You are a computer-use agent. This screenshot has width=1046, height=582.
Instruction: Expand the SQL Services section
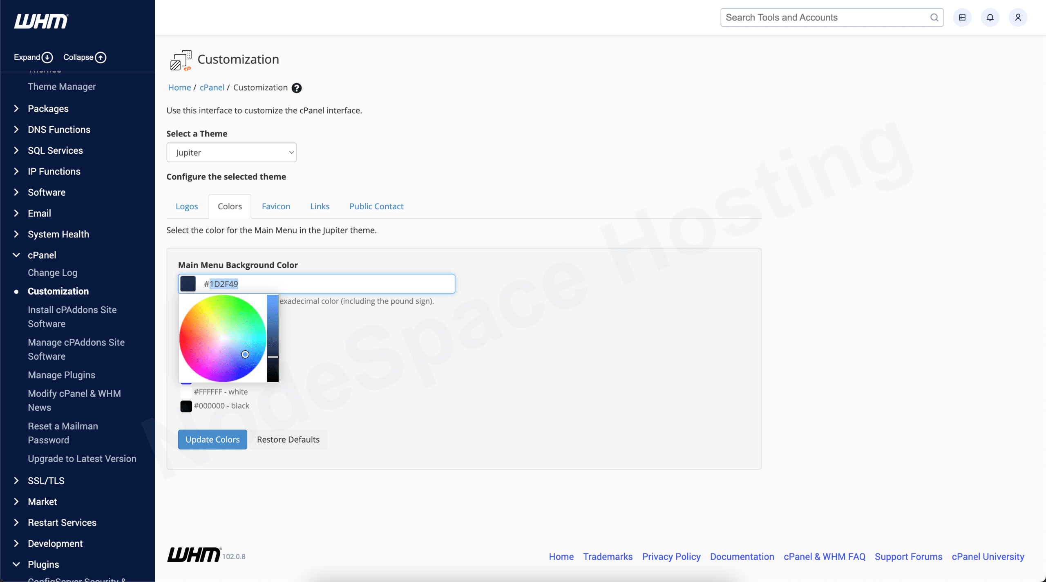(x=16, y=150)
